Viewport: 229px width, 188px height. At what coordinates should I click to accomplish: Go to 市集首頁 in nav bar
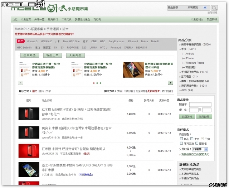tap(26, 19)
